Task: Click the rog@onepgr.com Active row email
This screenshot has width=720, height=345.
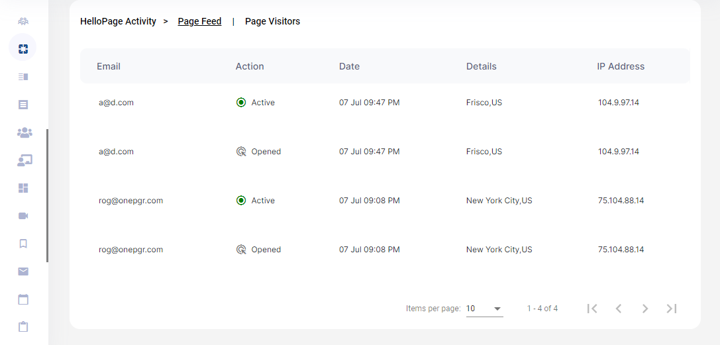Action: 131,201
